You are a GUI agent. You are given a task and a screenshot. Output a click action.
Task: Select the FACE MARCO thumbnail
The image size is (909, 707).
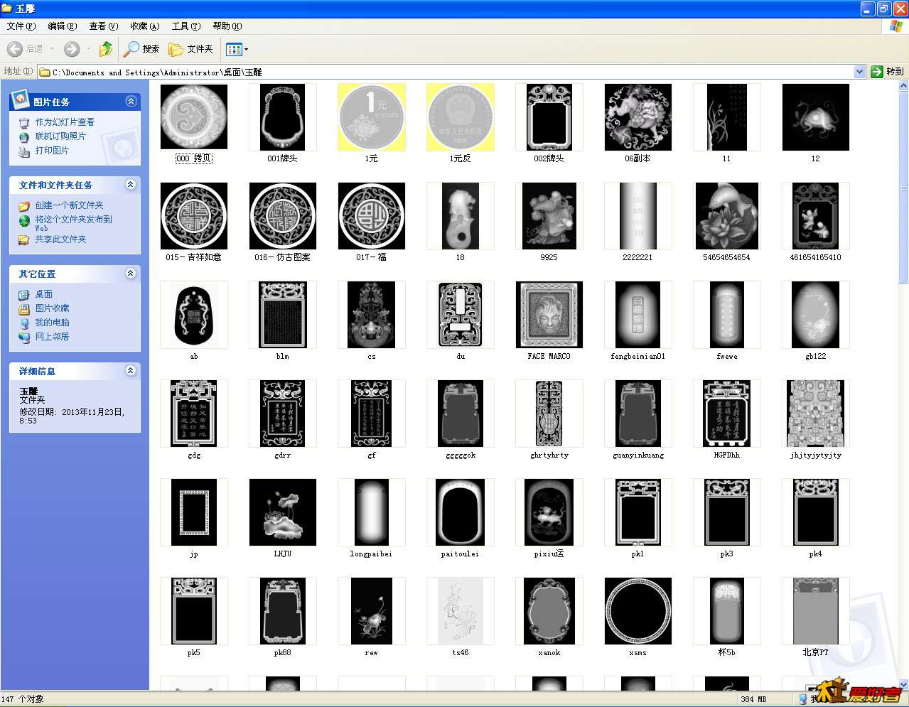pos(549,315)
